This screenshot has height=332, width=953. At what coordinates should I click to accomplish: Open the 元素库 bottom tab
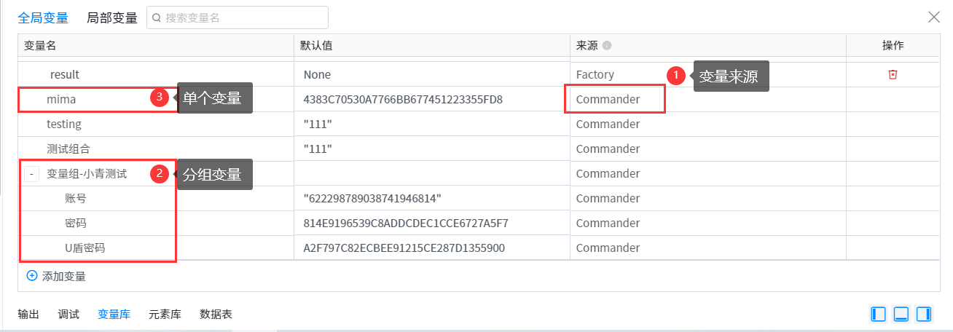pyautogui.click(x=165, y=315)
